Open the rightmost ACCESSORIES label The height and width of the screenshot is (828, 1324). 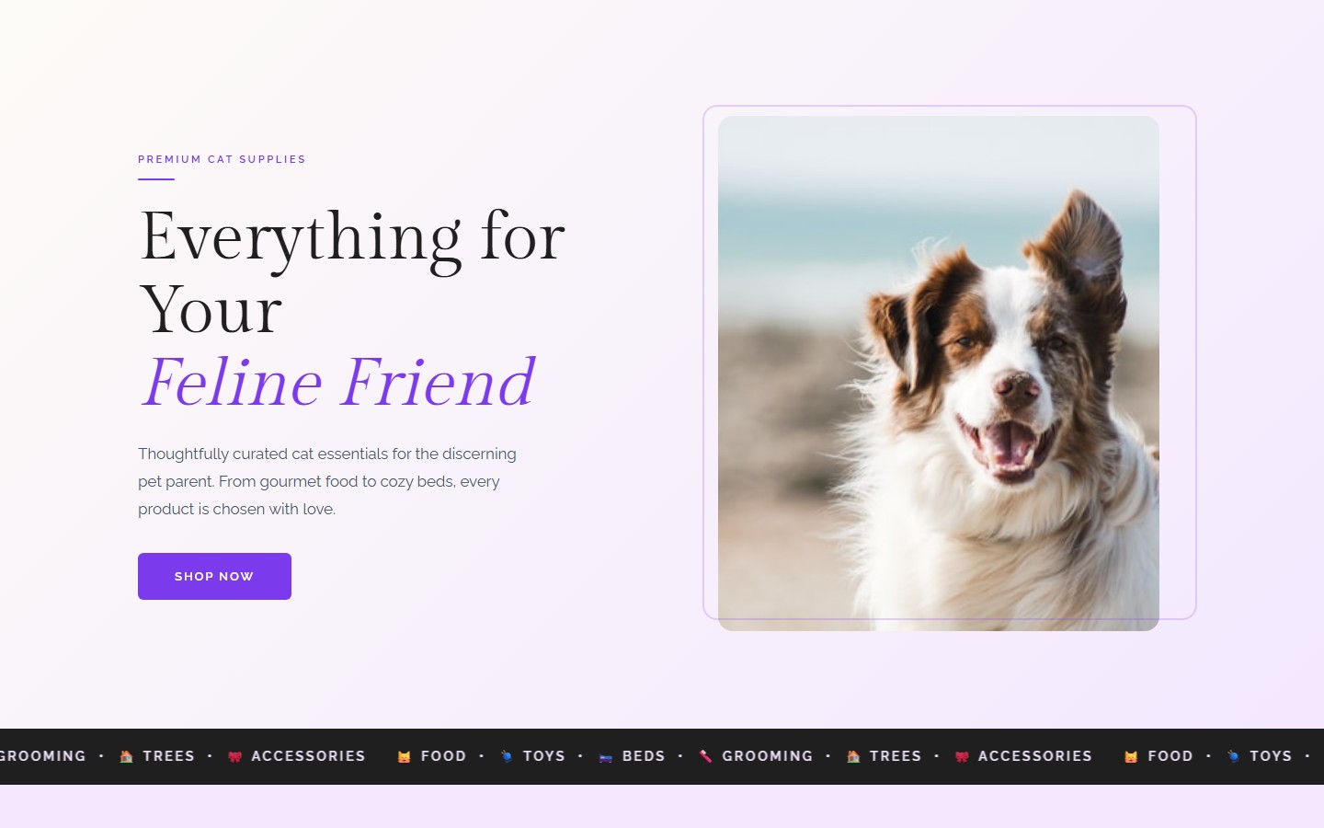click(x=1035, y=756)
